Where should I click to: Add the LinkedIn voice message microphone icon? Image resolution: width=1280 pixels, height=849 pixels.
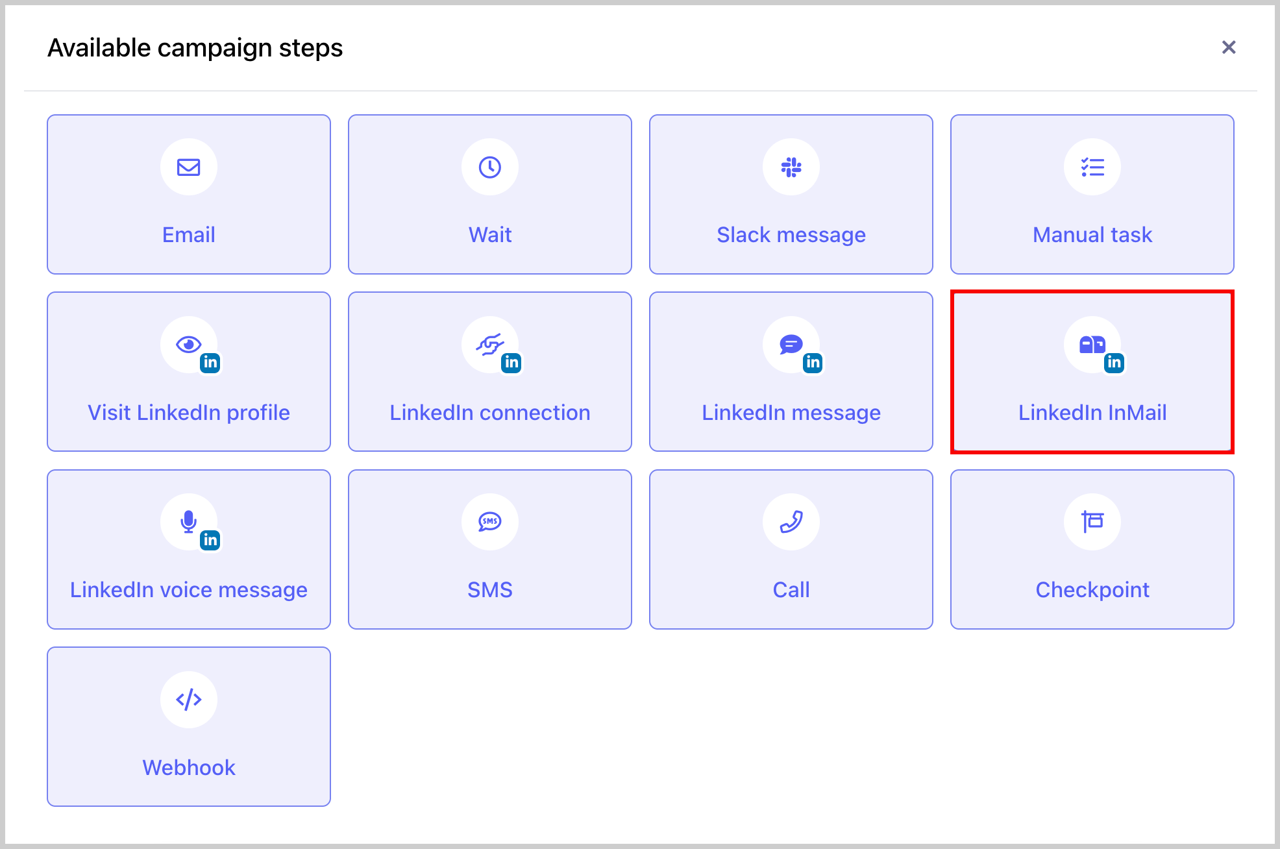pyautogui.click(x=189, y=522)
